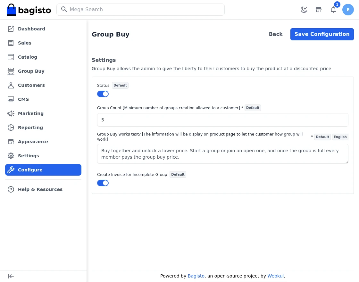Go Back from Group Buy configuration

click(276, 34)
